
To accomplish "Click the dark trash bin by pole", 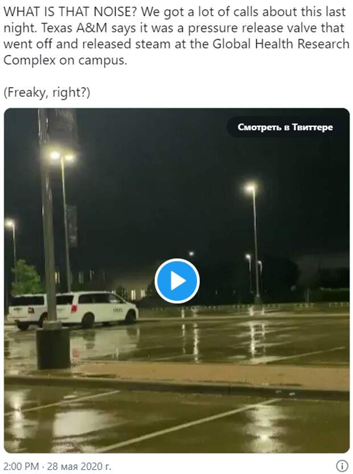I will [x=54, y=348].
